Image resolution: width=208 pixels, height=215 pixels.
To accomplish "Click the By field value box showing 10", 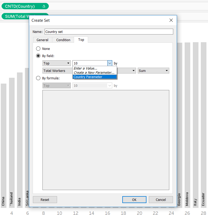I will 90,63.
